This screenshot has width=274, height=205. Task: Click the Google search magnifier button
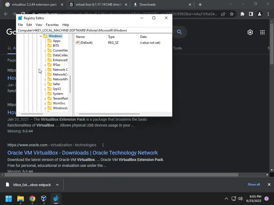[179, 32]
